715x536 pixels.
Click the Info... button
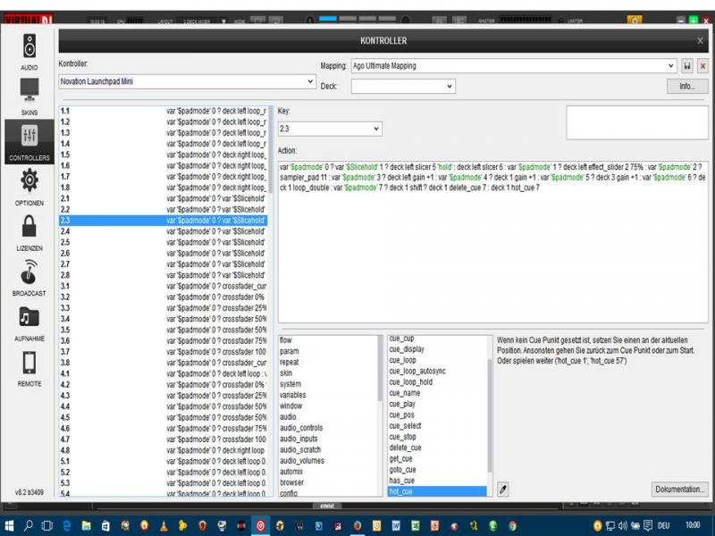686,87
